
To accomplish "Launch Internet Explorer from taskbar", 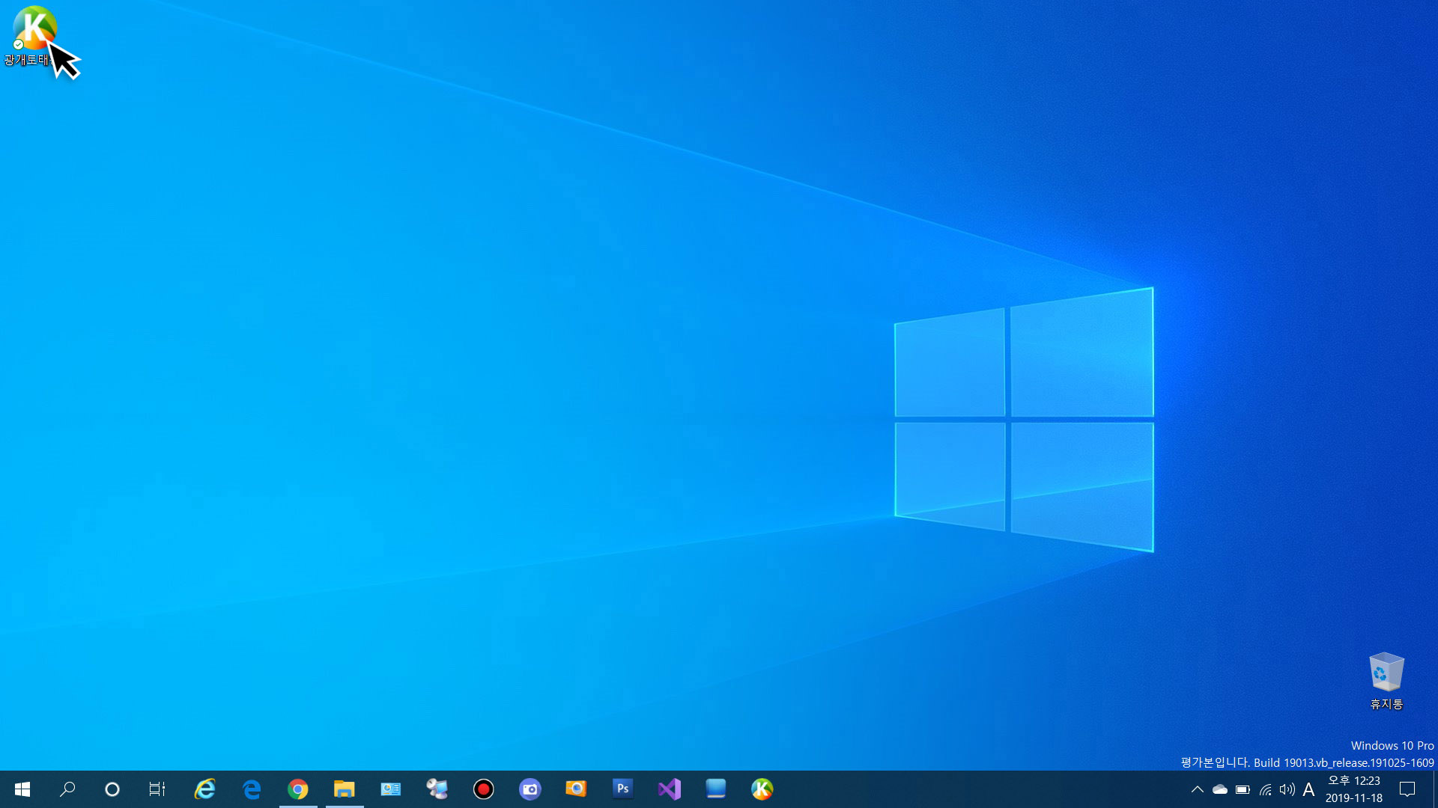I will [x=204, y=789].
